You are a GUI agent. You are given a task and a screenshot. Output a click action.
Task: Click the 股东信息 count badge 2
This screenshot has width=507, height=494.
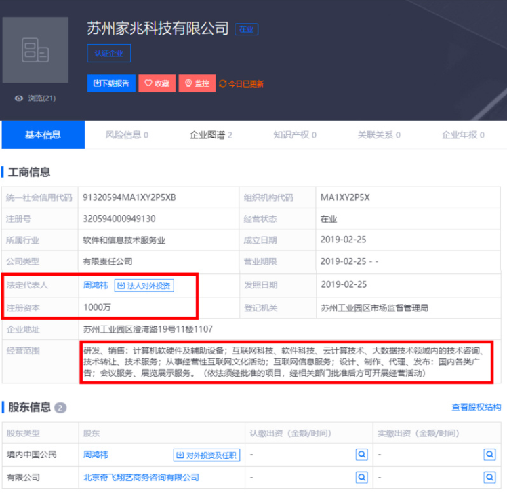(60, 408)
